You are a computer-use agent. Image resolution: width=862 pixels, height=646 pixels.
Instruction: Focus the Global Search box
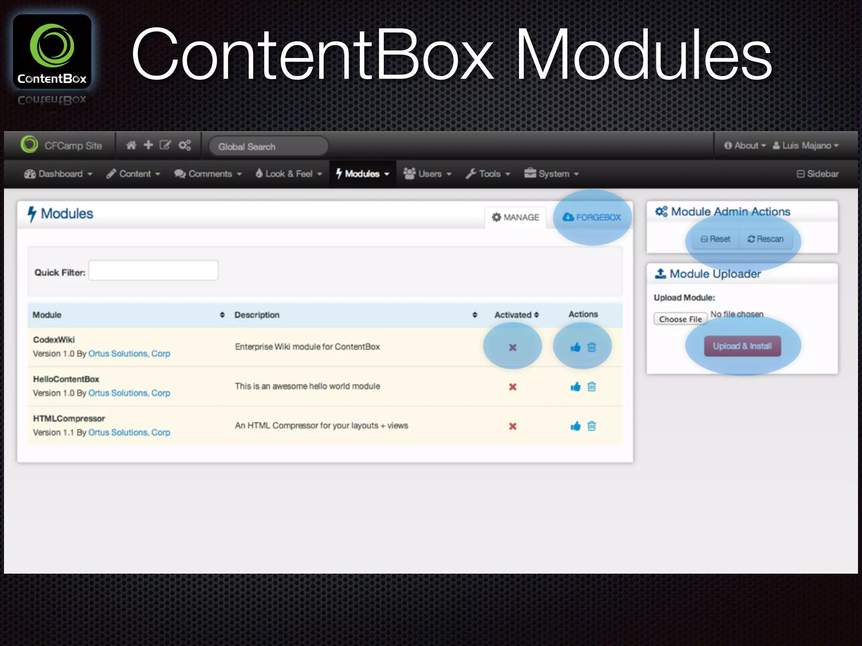269,146
